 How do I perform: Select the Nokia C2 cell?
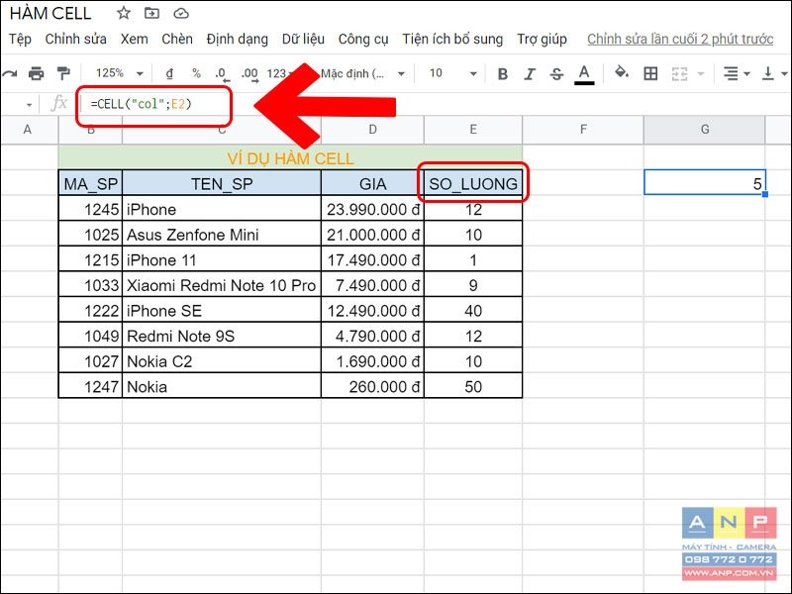click(222, 360)
